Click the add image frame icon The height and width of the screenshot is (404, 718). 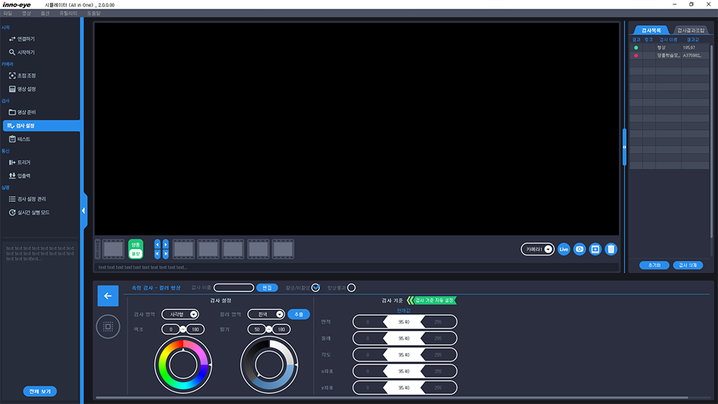click(595, 249)
